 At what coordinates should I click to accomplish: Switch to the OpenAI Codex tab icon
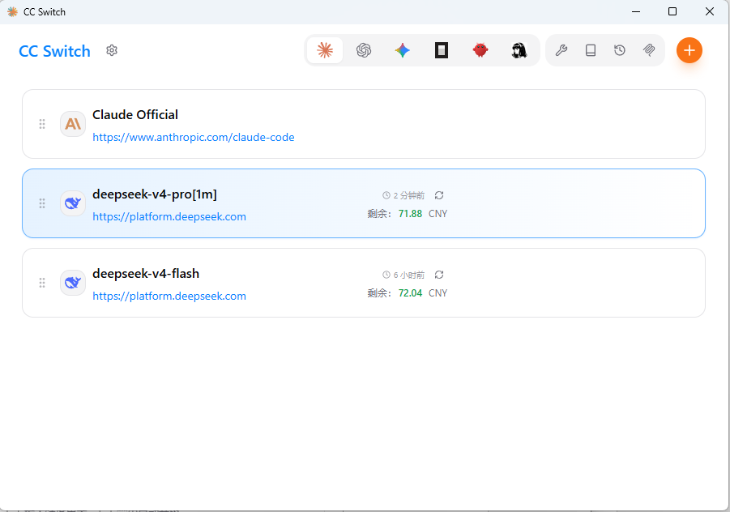pyautogui.click(x=364, y=50)
